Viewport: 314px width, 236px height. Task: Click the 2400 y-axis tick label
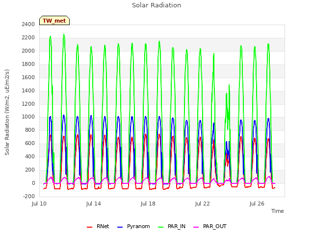coord(28,24)
